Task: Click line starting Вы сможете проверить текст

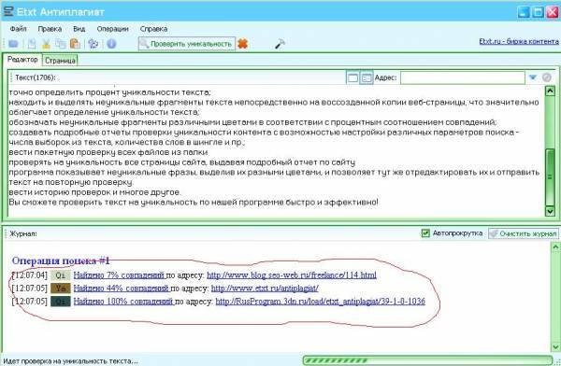Action: (194, 203)
